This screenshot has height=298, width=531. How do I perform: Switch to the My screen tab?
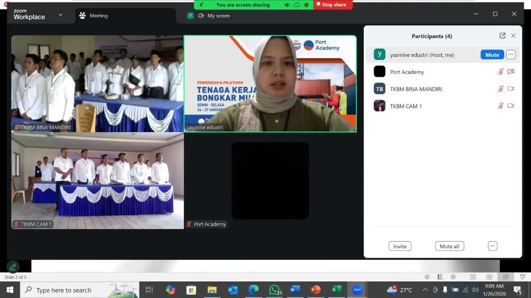[x=209, y=16]
